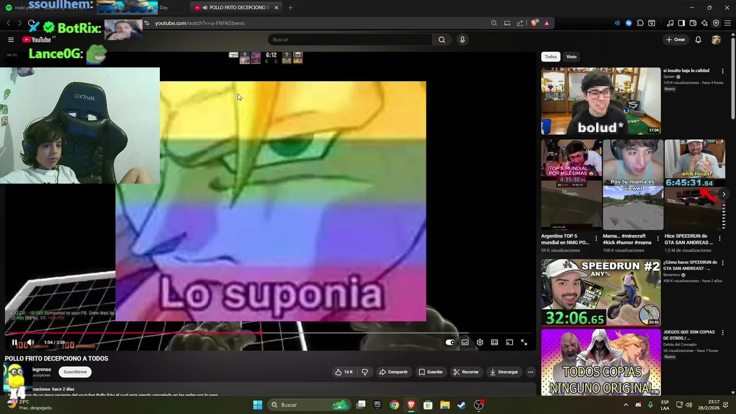Select the Visto filter chip
This screenshot has height=414, width=736.
coord(571,57)
